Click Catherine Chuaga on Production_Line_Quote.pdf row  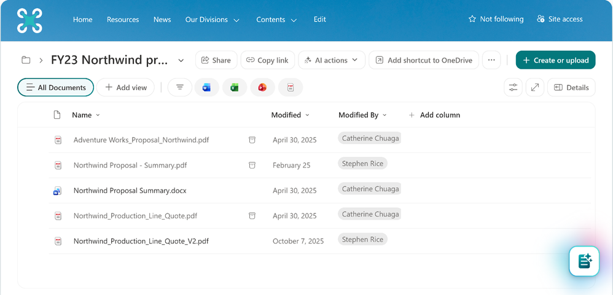coord(369,214)
